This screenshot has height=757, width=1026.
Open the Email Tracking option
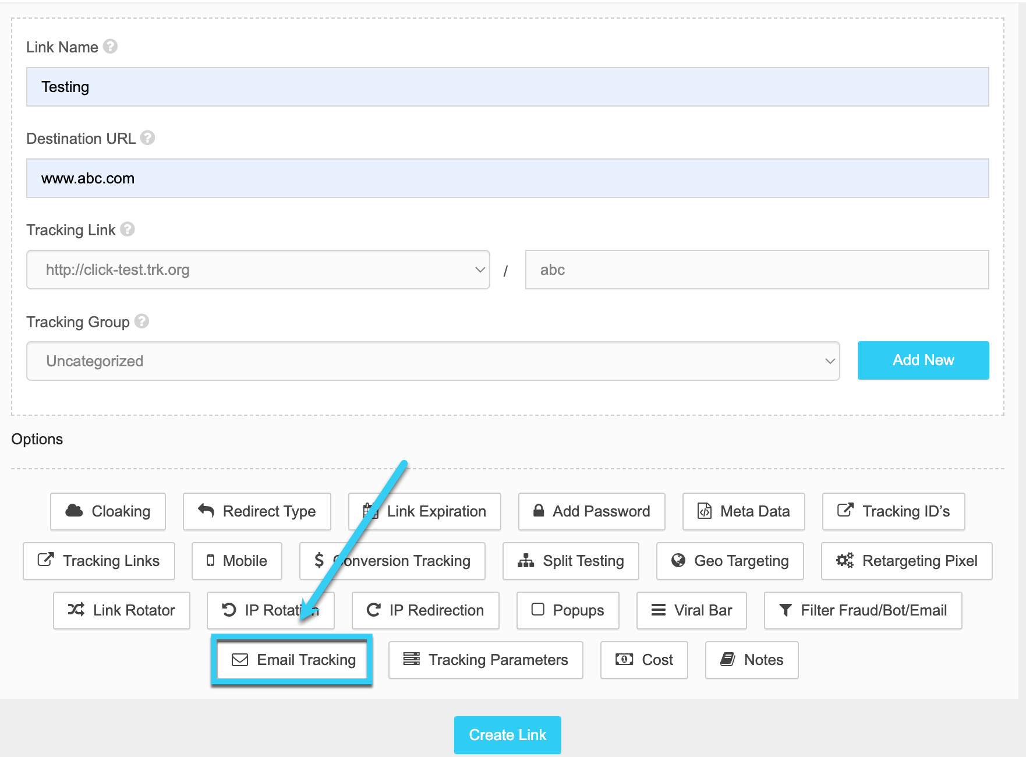tap(293, 660)
